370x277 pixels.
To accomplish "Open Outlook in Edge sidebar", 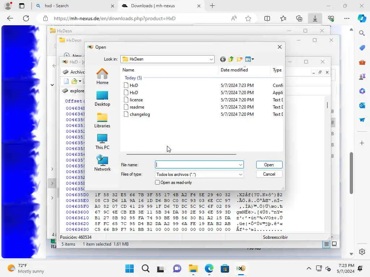I will coord(362,105).
